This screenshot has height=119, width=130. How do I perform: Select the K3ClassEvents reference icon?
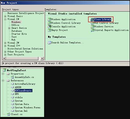coord(12,91)
